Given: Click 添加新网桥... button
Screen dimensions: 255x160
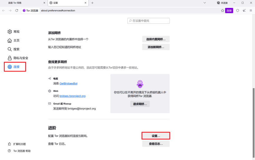Looking at the screenshot, I should click(156, 47).
